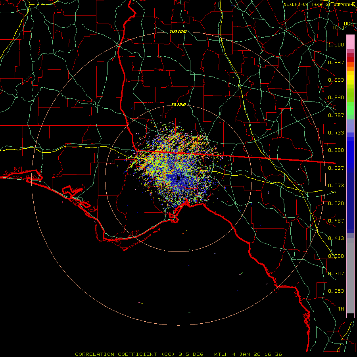
Task: Pick the lavender color bar segment
Action: 350,126
